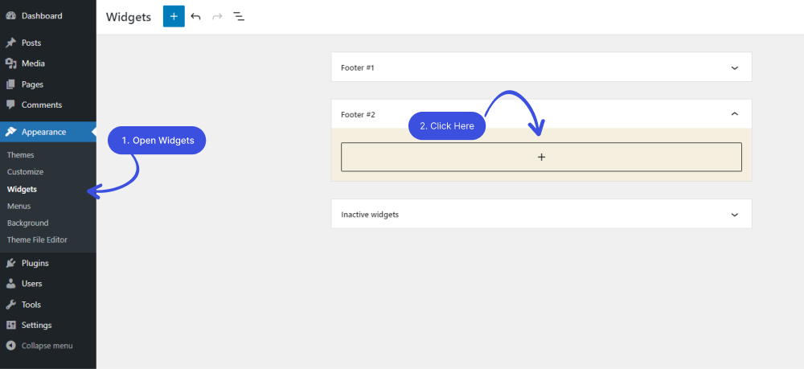Open the Theme File Editor link
This screenshot has width=804, height=369.
(37, 240)
